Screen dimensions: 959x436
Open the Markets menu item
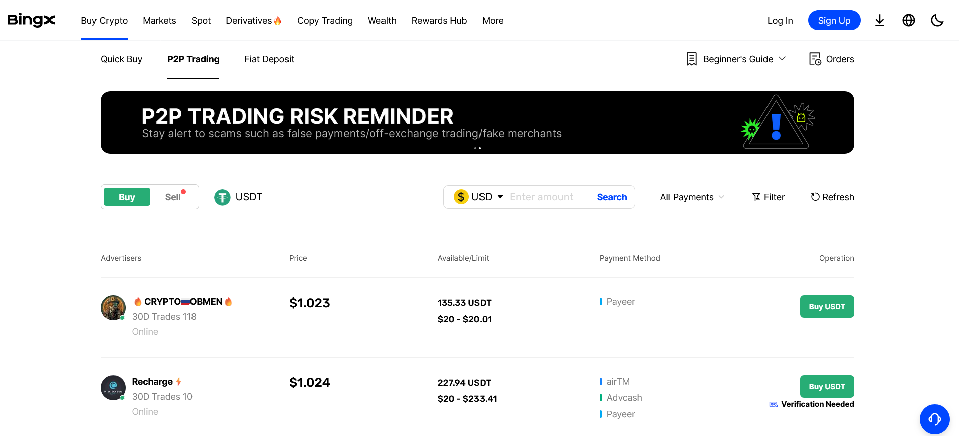(x=159, y=21)
